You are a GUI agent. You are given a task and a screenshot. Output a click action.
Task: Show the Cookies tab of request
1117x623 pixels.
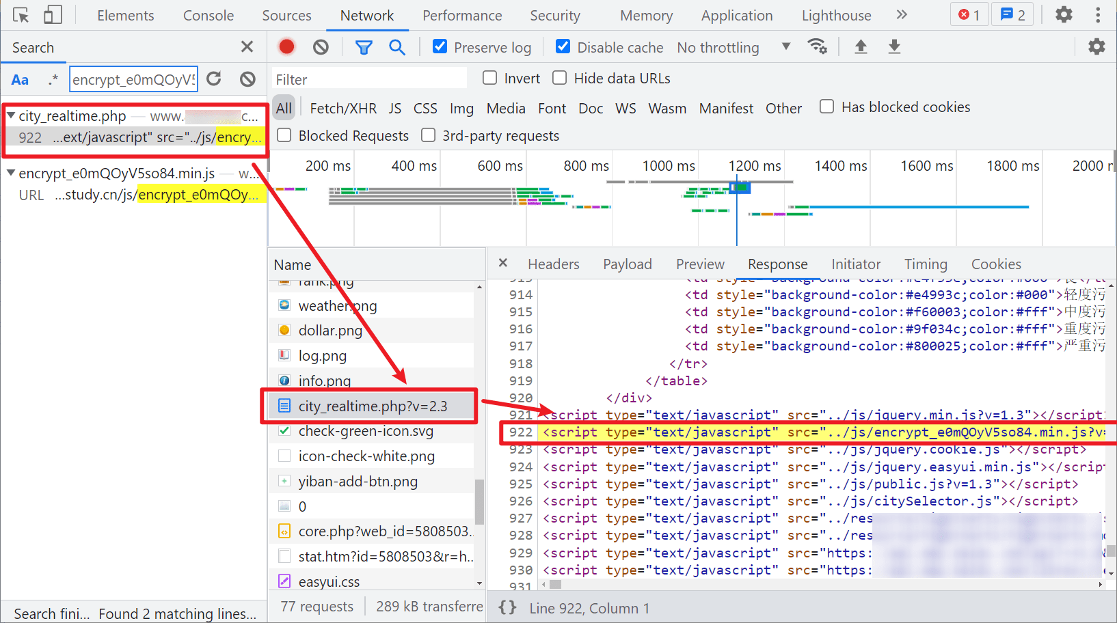pyautogui.click(x=996, y=264)
